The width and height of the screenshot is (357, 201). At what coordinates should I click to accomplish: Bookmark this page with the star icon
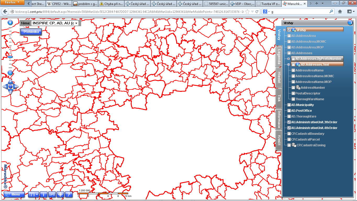click(x=247, y=12)
